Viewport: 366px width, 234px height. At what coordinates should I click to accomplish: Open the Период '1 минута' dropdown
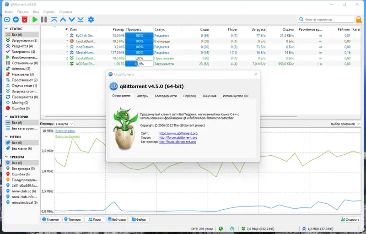pyautogui.click(x=64, y=124)
